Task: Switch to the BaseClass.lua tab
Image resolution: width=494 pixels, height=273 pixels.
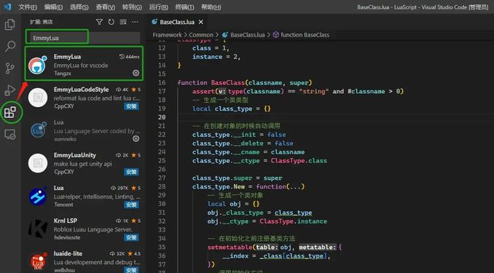Action: (x=177, y=22)
